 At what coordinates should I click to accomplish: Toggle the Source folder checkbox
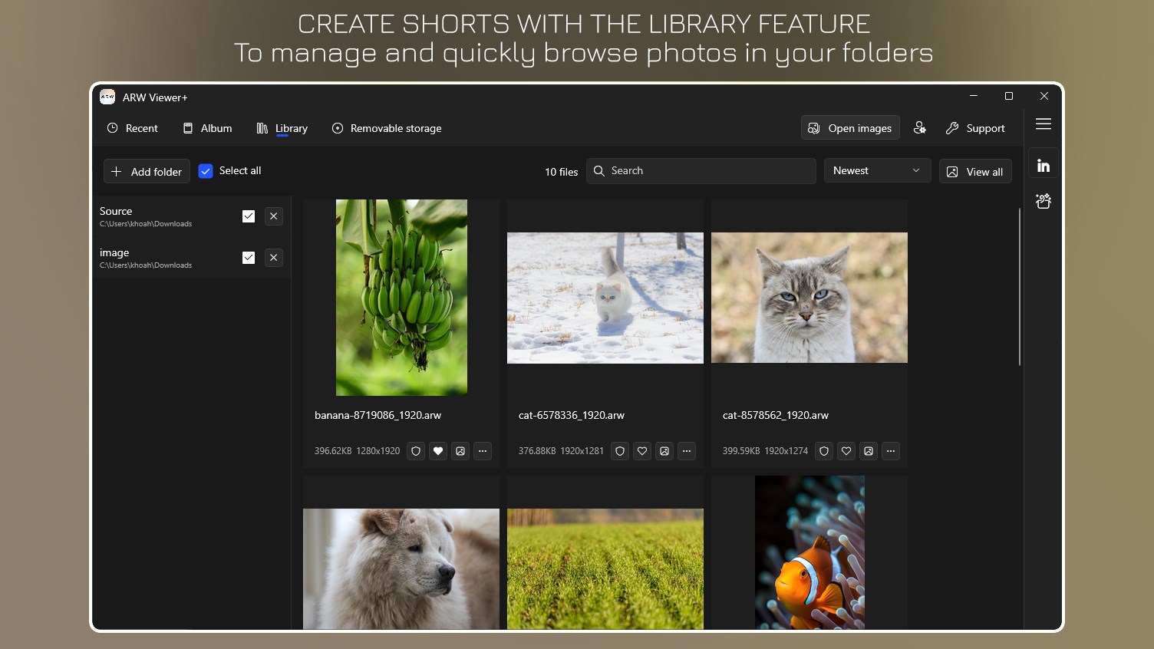pos(249,216)
